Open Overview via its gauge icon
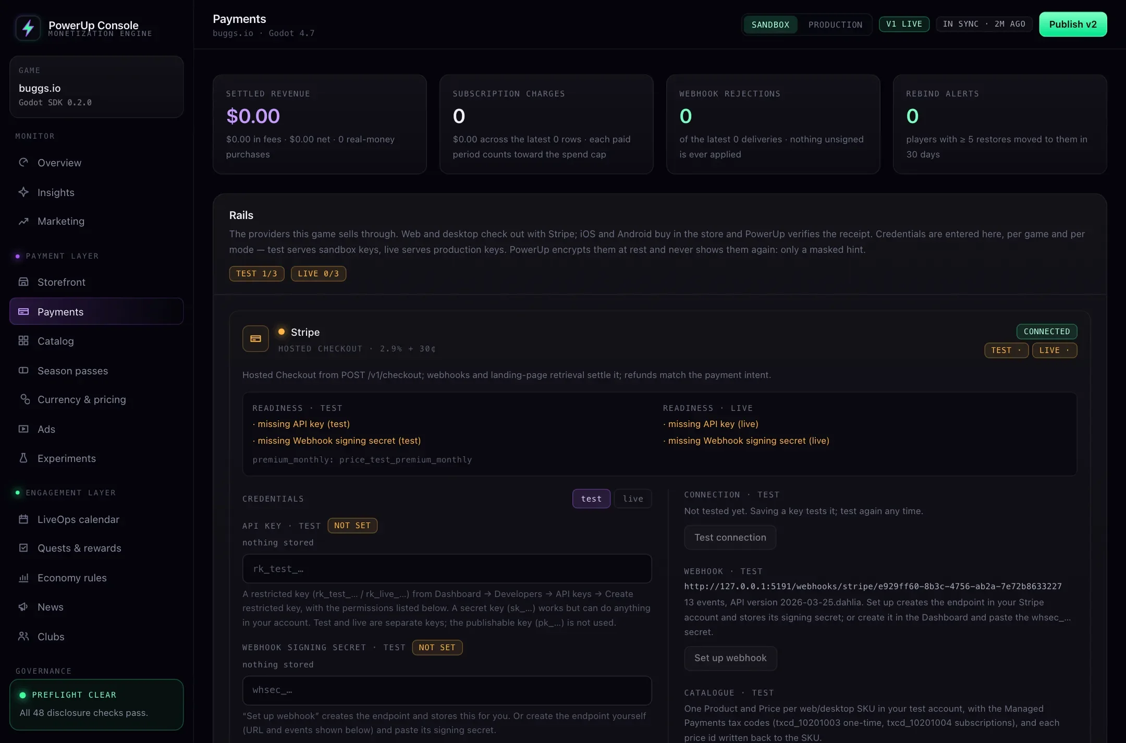This screenshot has width=1126, height=743. [x=23, y=162]
